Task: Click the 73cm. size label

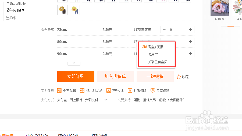Action: [62, 29]
